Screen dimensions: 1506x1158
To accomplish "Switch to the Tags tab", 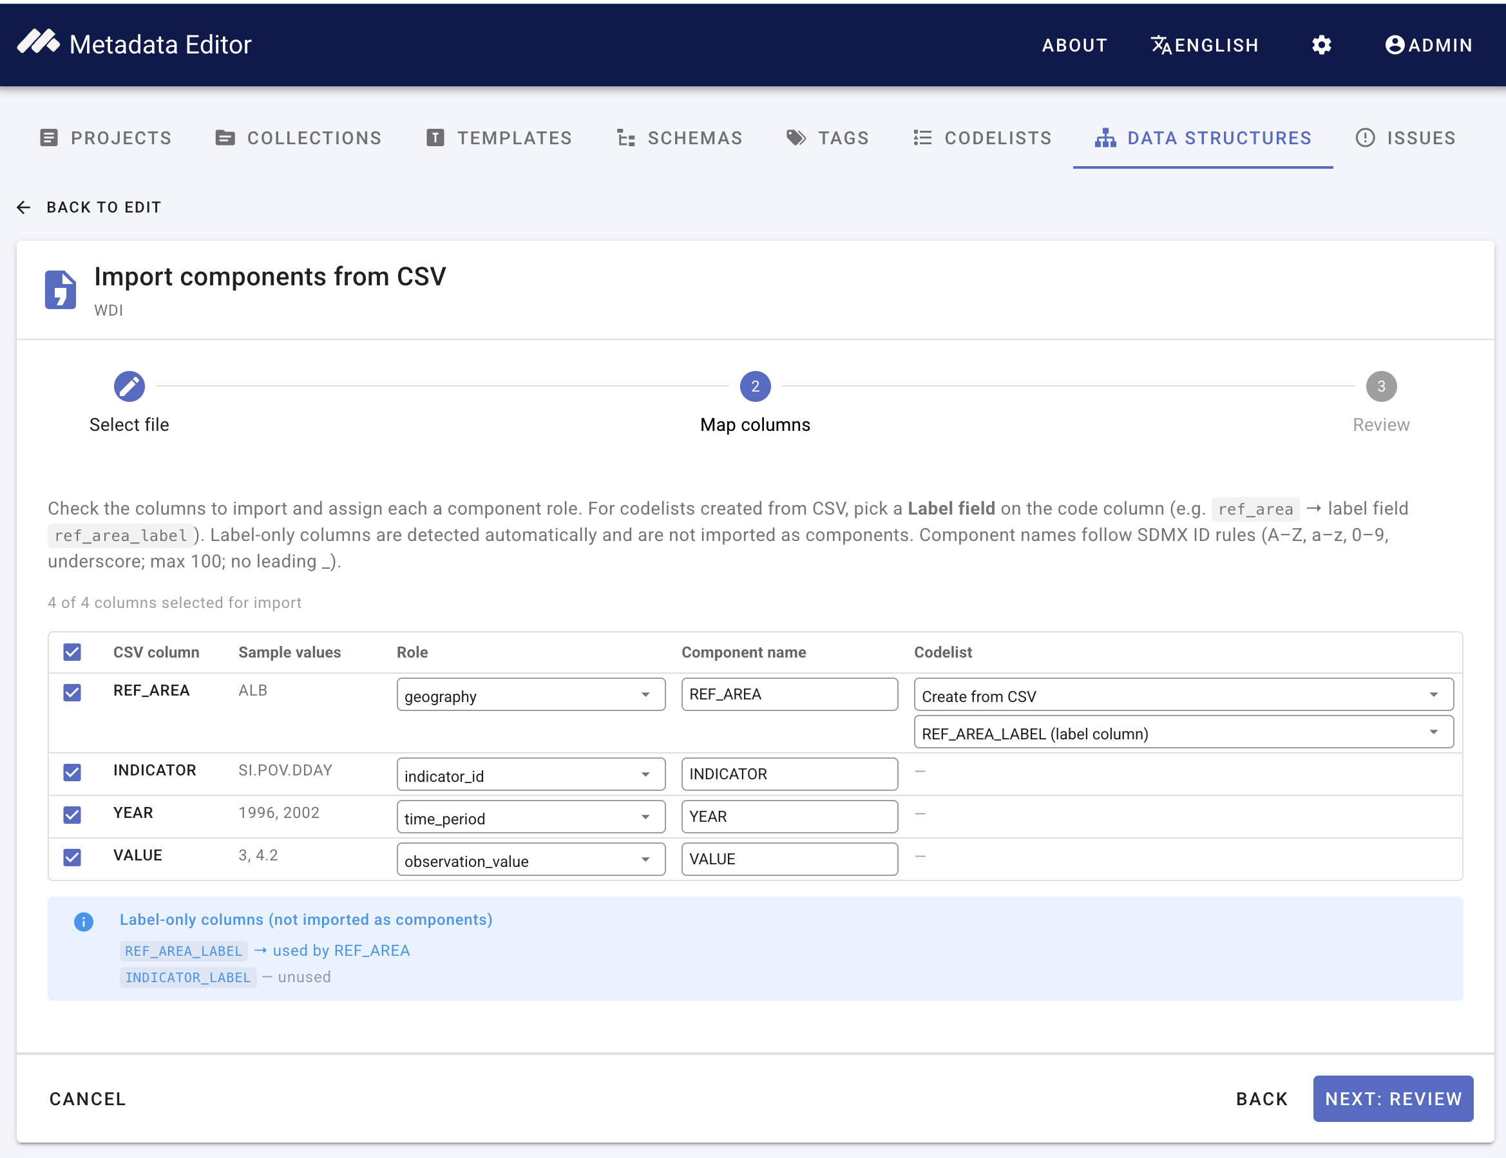I will (x=828, y=138).
